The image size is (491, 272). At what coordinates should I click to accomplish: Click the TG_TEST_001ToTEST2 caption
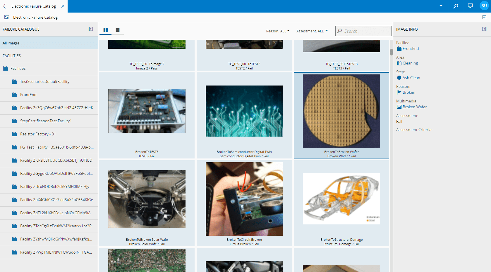[x=244, y=64]
